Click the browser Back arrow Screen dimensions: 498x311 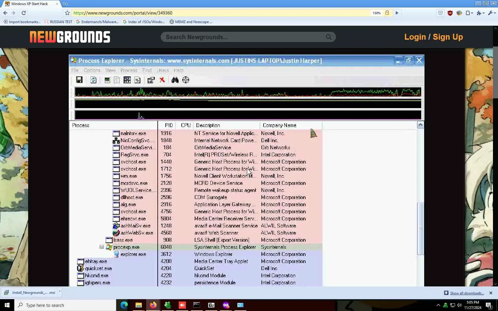coord(5,13)
